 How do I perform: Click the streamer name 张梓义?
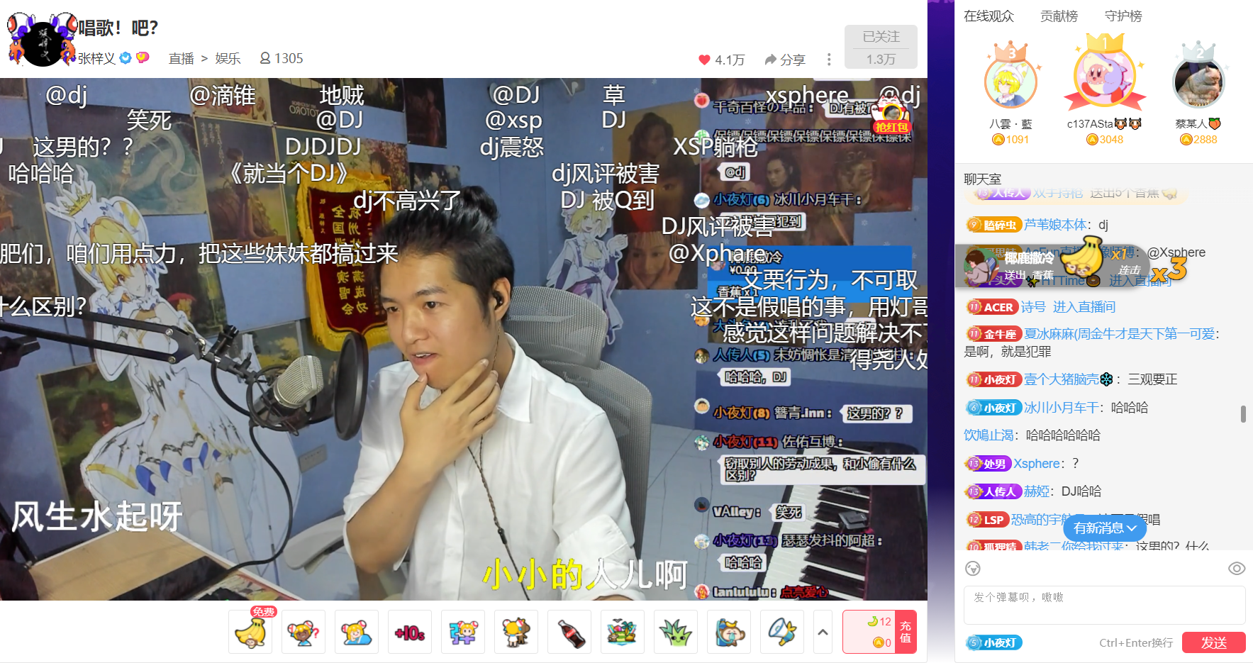[x=96, y=58]
